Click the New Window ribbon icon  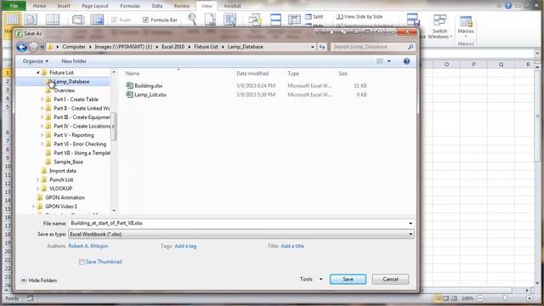pos(255,20)
